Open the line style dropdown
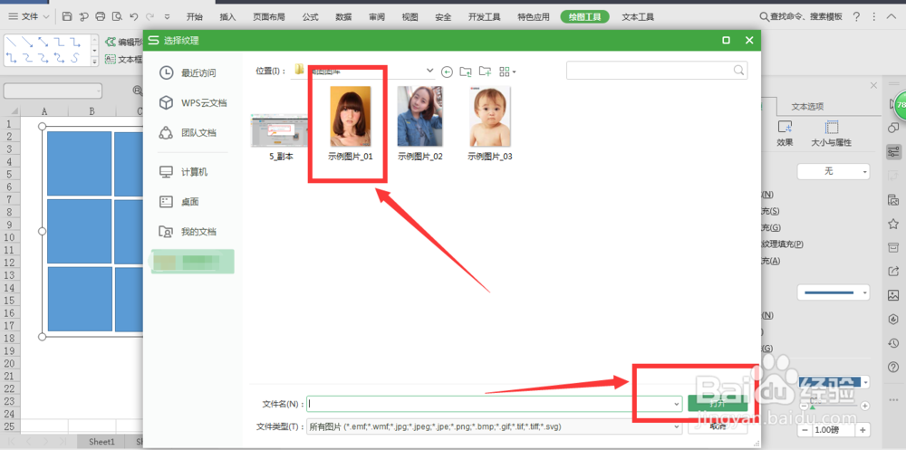The width and height of the screenshot is (906, 450). [x=834, y=292]
